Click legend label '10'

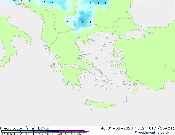tap(35, 134)
